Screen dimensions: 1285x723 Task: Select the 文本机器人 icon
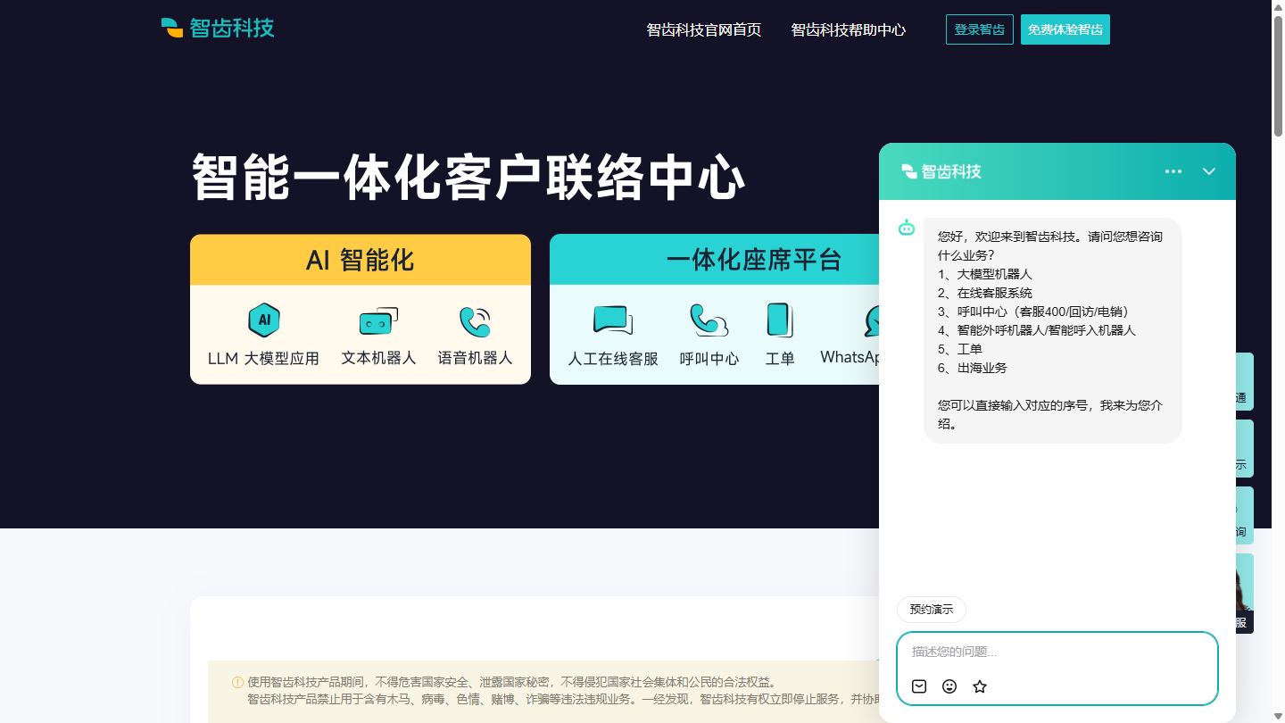(378, 321)
